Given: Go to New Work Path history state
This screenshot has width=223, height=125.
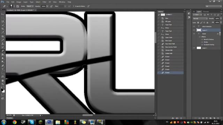Looking at the screenshot, I should (x=170, y=44).
